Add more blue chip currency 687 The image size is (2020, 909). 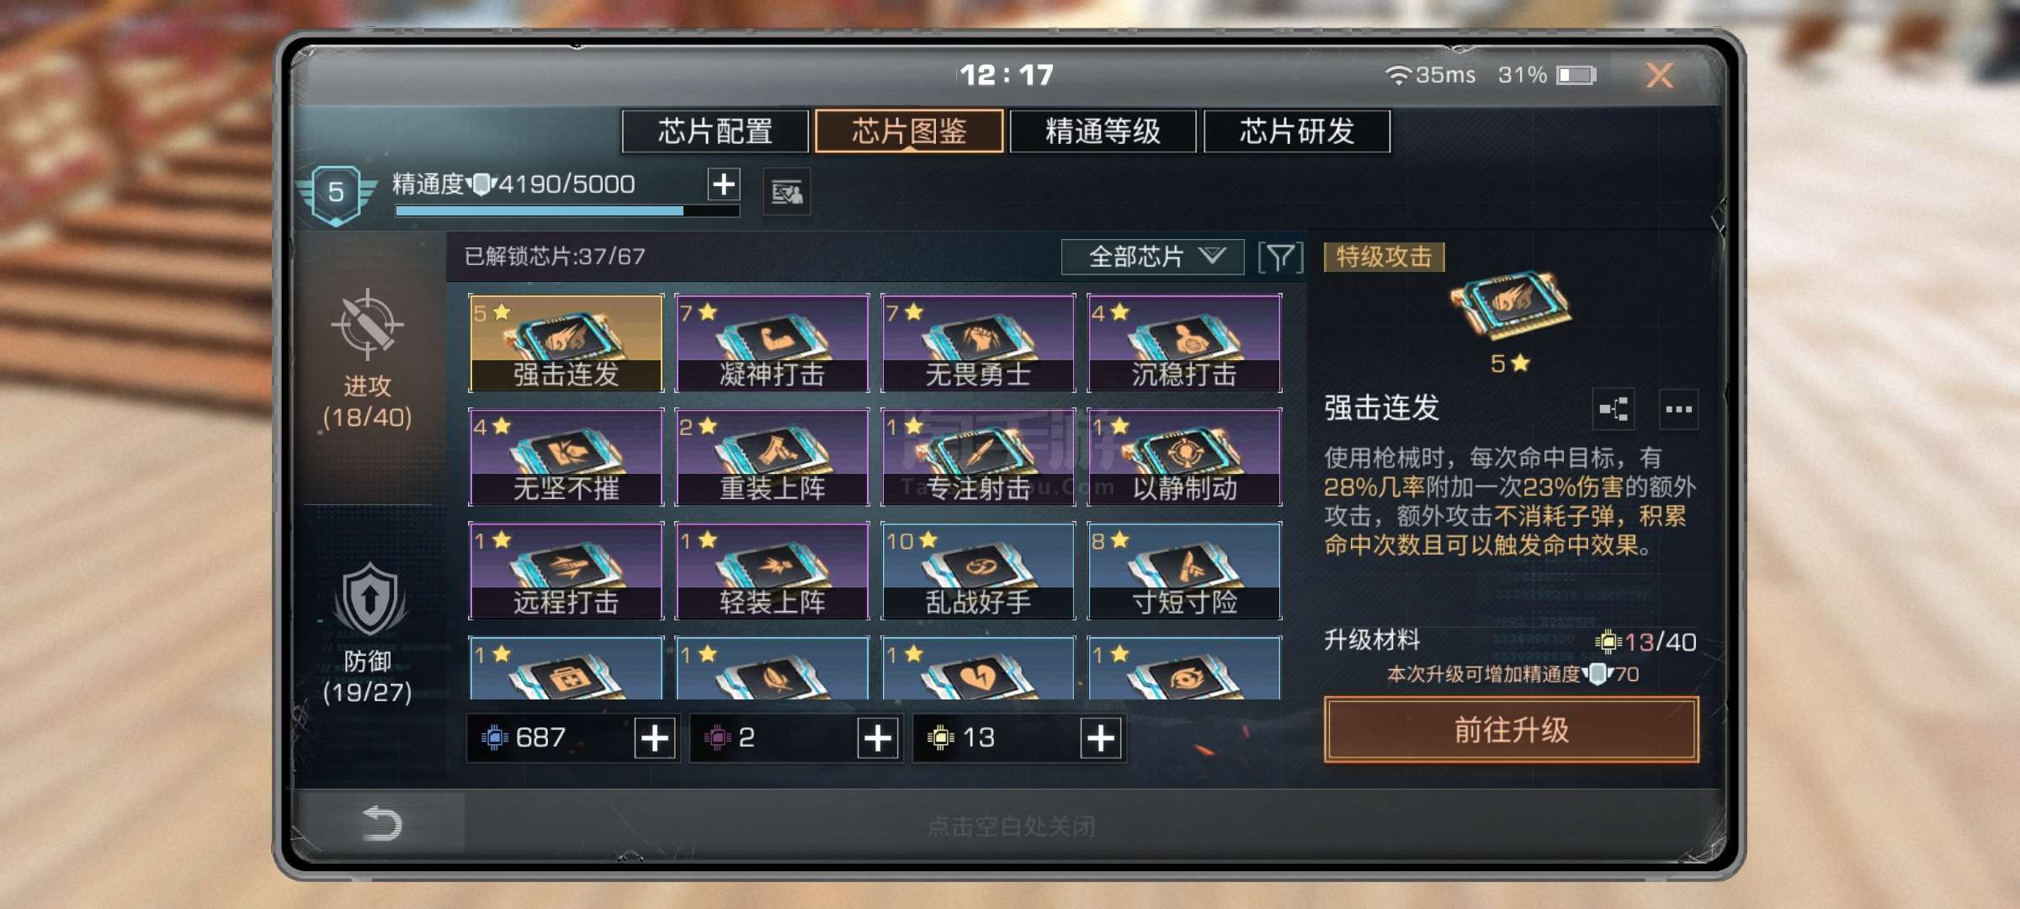pyautogui.click(x=655, y=738)
